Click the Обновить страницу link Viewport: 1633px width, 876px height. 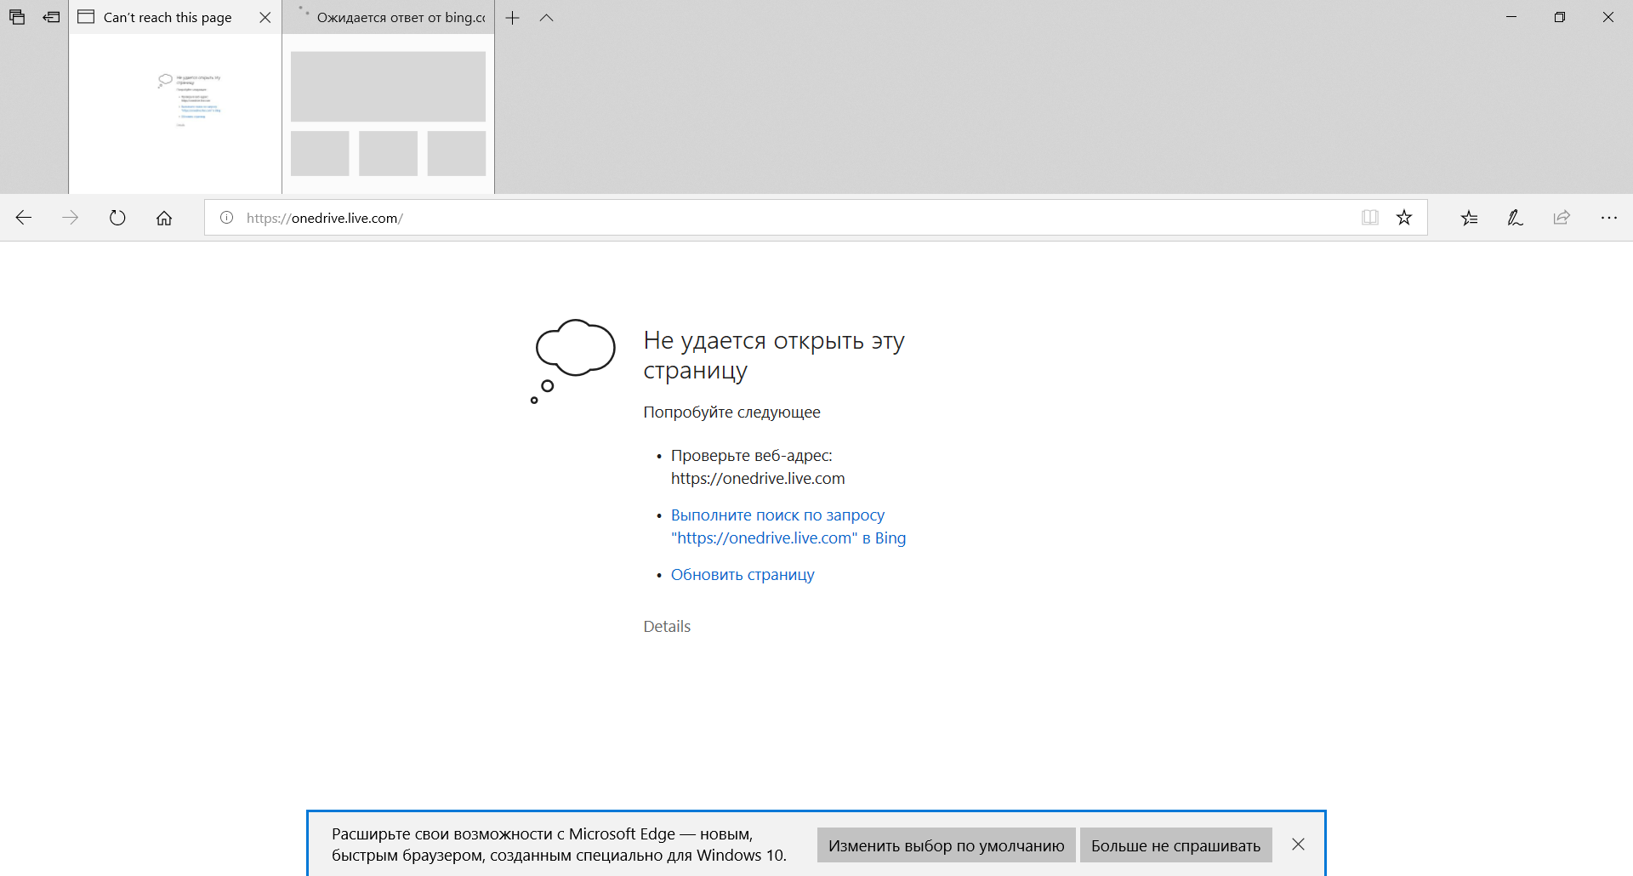(743, 575)
